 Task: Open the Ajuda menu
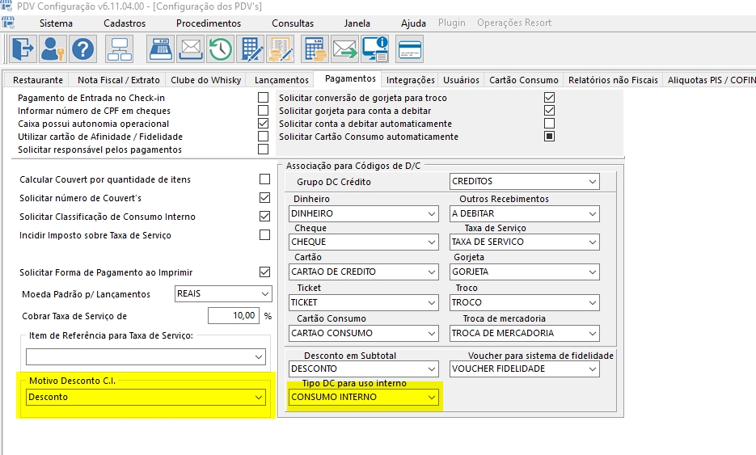point(413,23)
